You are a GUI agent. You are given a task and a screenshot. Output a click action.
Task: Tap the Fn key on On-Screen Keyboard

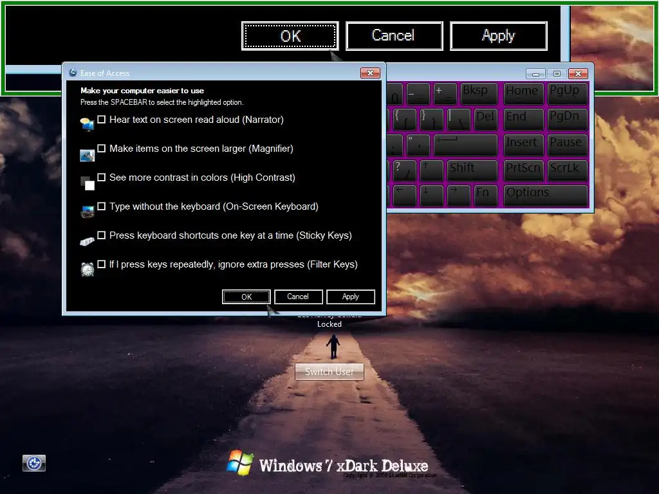486,196
